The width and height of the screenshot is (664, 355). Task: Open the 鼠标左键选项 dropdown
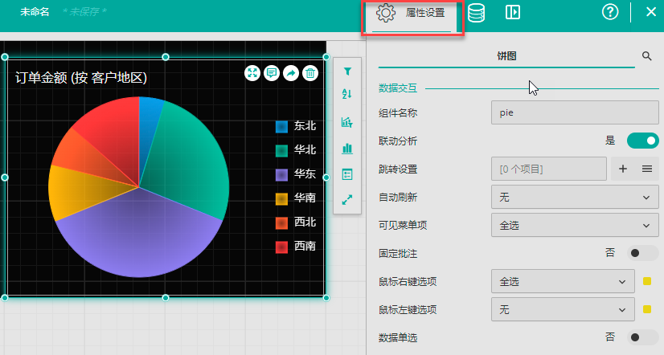click(x=563, y=309)
